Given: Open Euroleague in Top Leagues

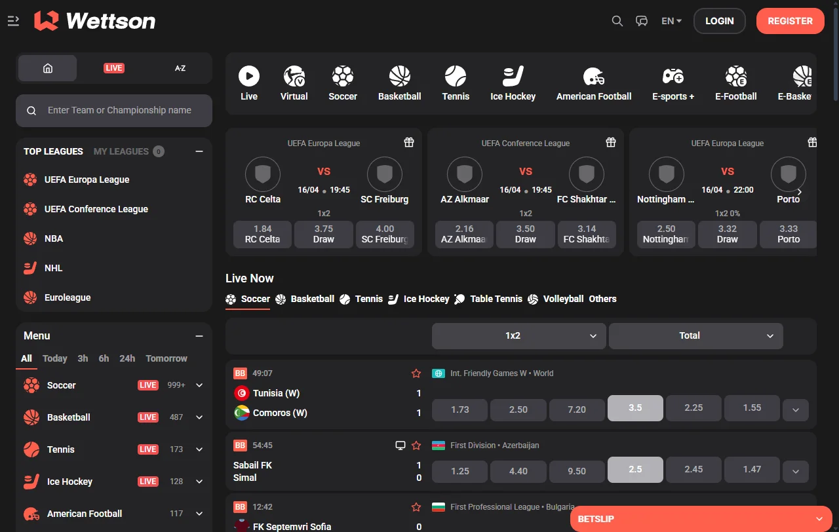Looking at the screenshot, I should tap(68, 297).
